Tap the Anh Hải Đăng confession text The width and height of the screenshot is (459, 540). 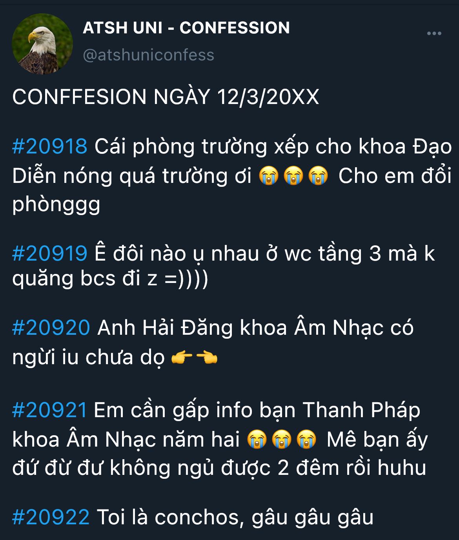pos(213,342)
